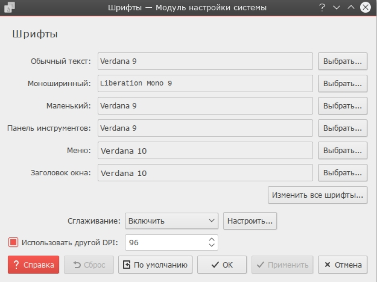Maximize window with the up chevron icon

point(351,8)
